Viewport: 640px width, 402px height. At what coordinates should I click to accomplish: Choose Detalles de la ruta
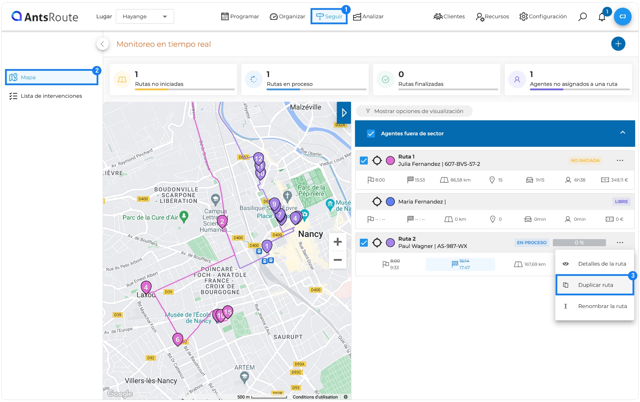[595, 264]
